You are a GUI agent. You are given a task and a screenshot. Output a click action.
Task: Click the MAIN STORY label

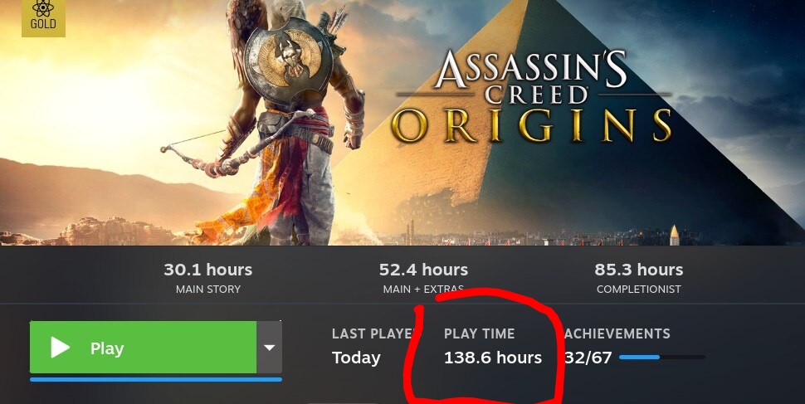[x=208, y=290]
